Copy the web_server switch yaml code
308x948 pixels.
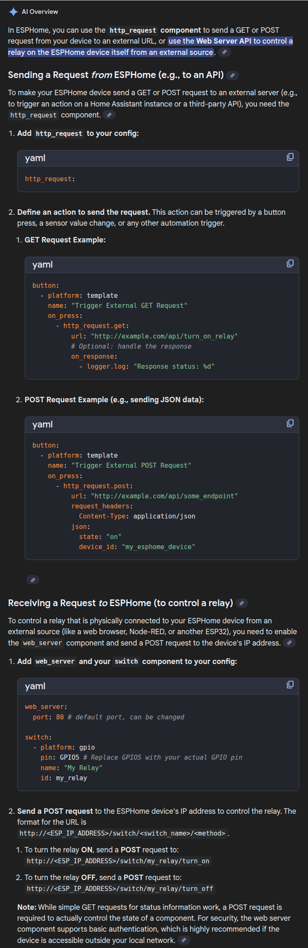(x=290, y=685)
